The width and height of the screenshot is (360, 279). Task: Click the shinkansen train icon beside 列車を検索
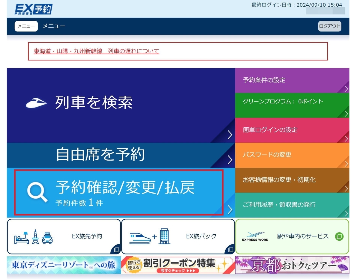point(36,103)
